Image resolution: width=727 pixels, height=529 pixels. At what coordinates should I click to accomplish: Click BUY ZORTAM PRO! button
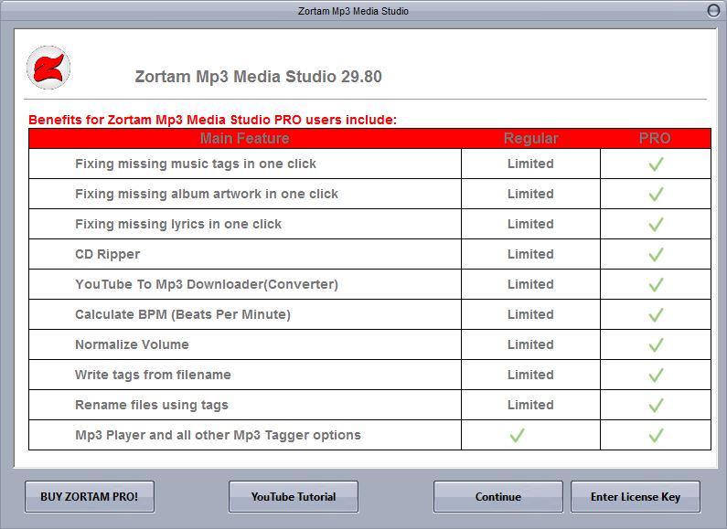[x=90, y=497]
